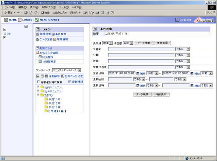Open the 防災関係 favorite link
This screenshot has height=161, width=217.
coord(48,57)
